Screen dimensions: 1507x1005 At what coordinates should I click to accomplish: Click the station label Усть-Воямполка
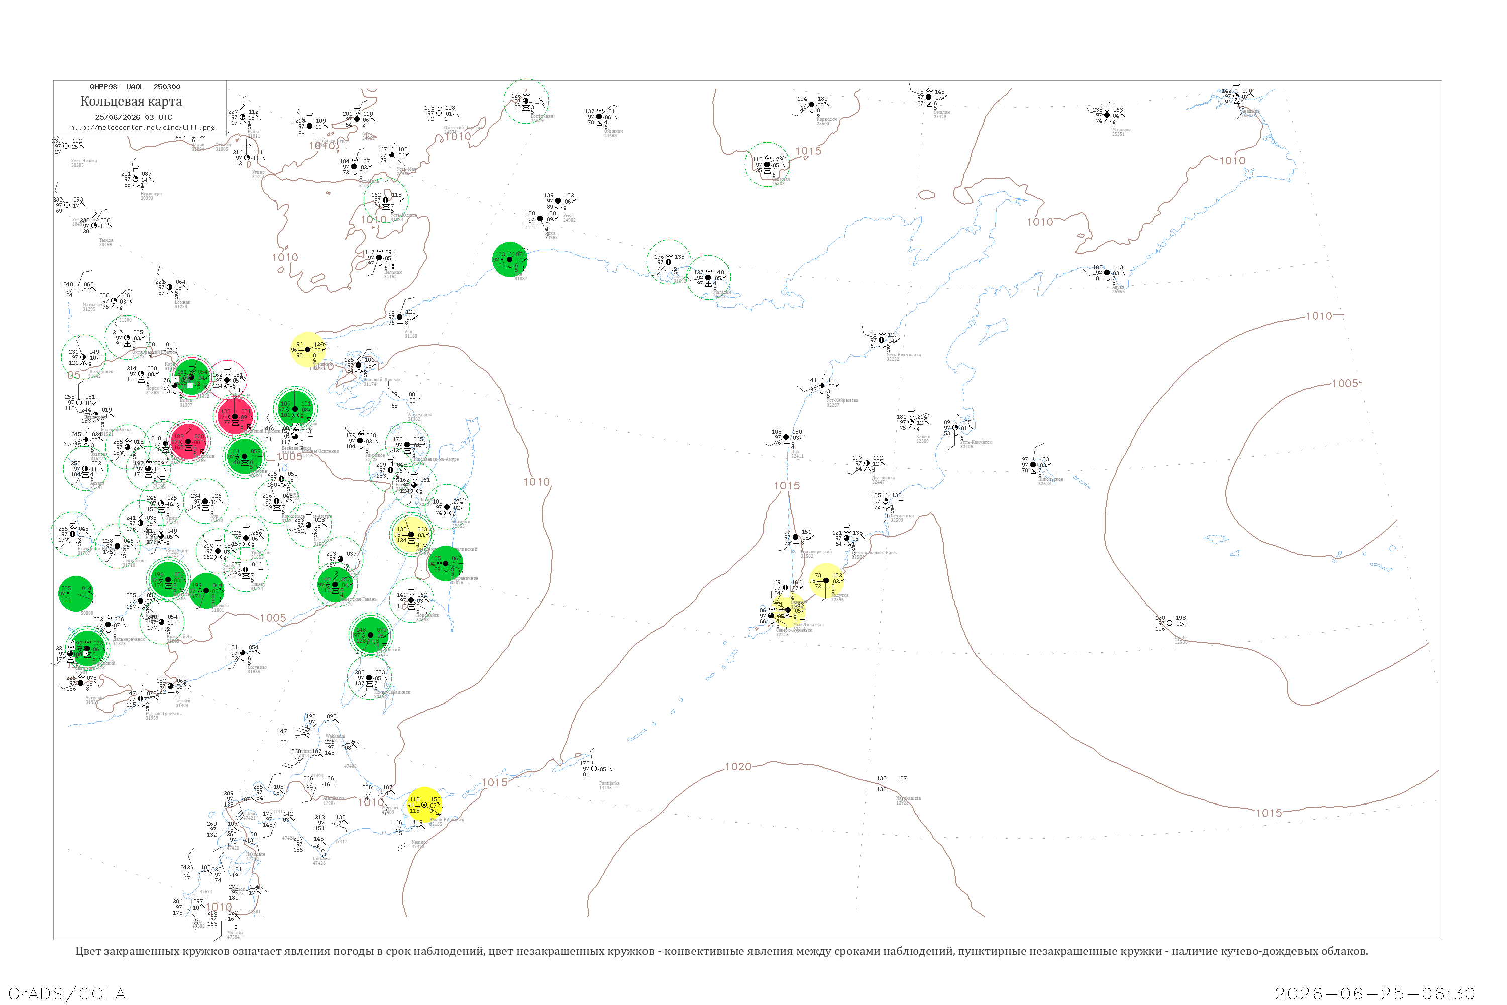click(904, 354)
